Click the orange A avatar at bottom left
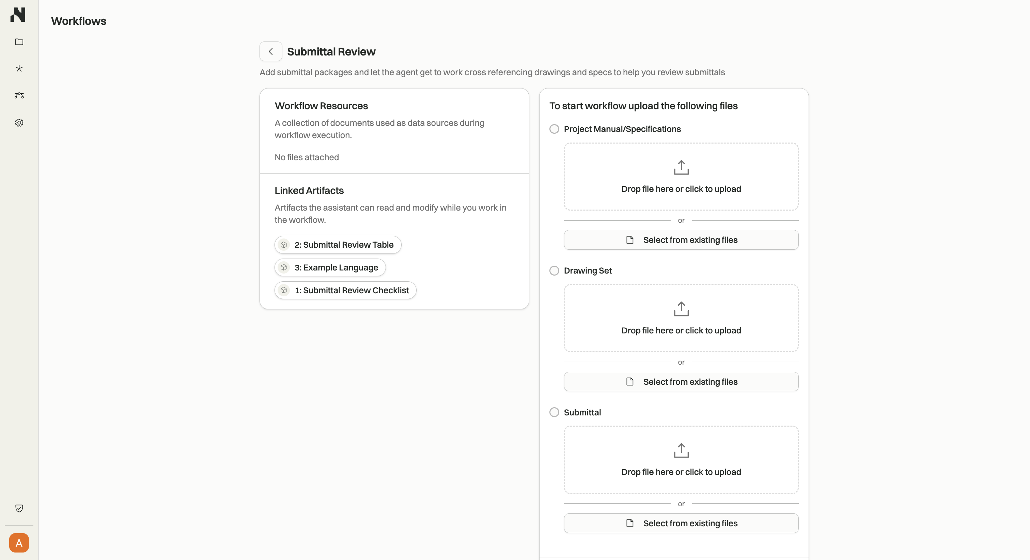This screenshot has width=1030, height=560. tap(18, 542)
